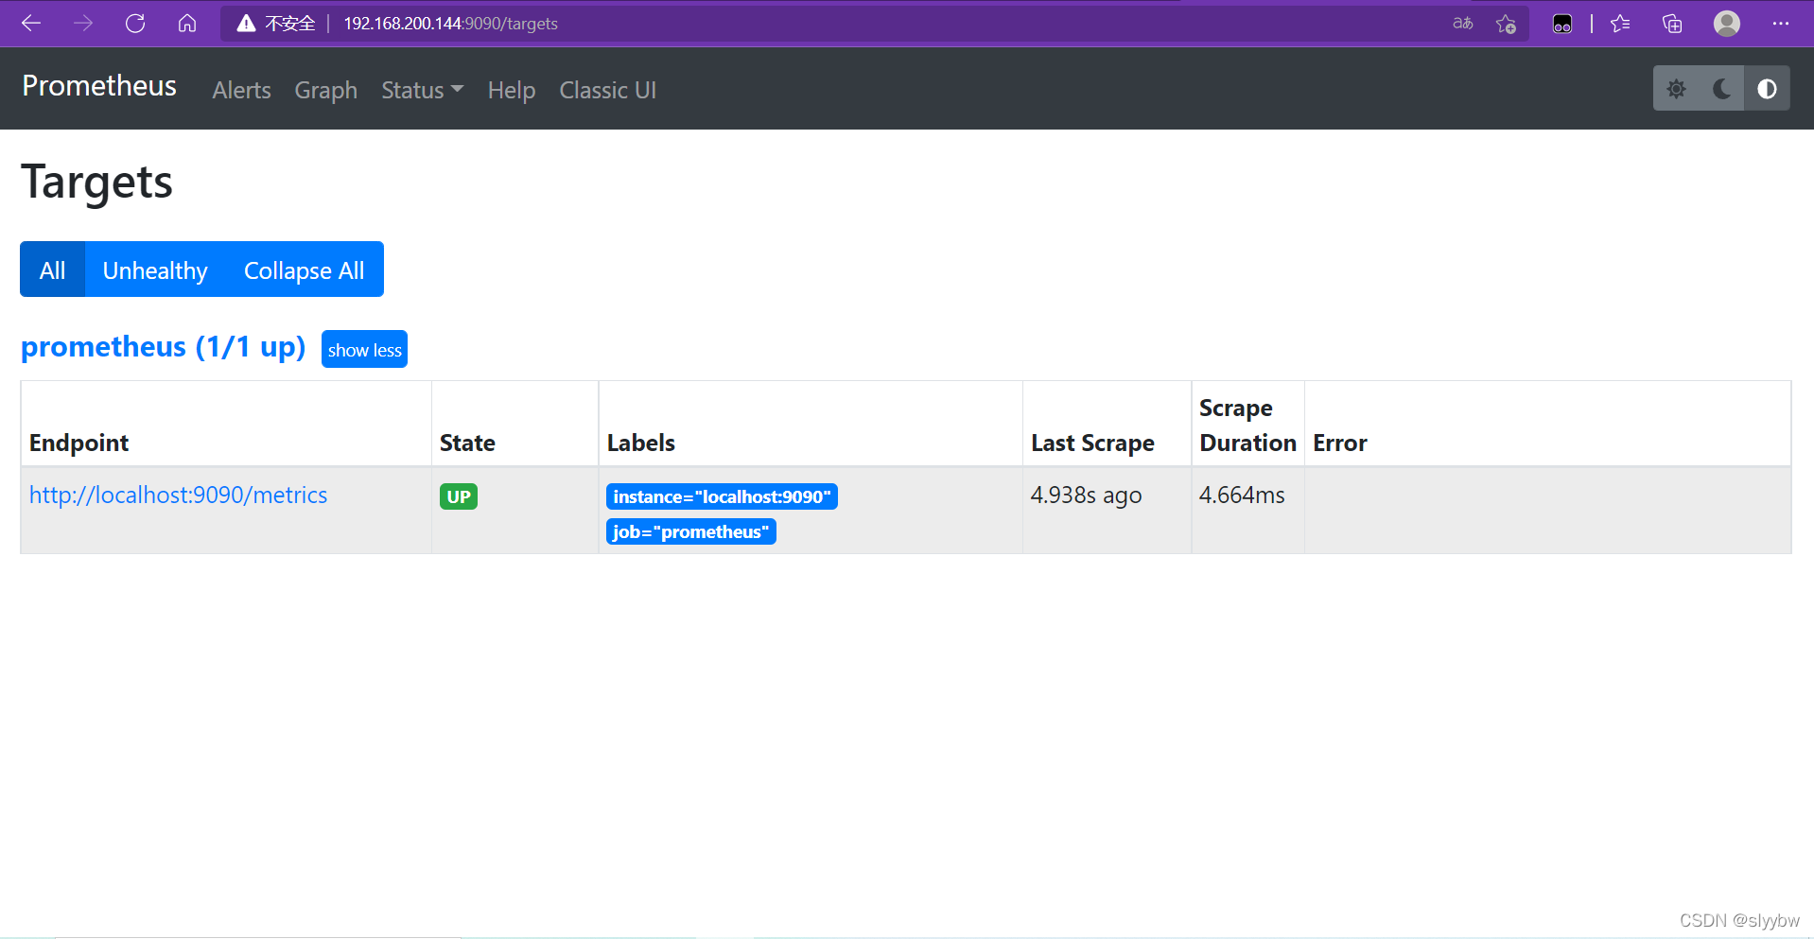Open the browser settings and more menu

[1781, 24]
